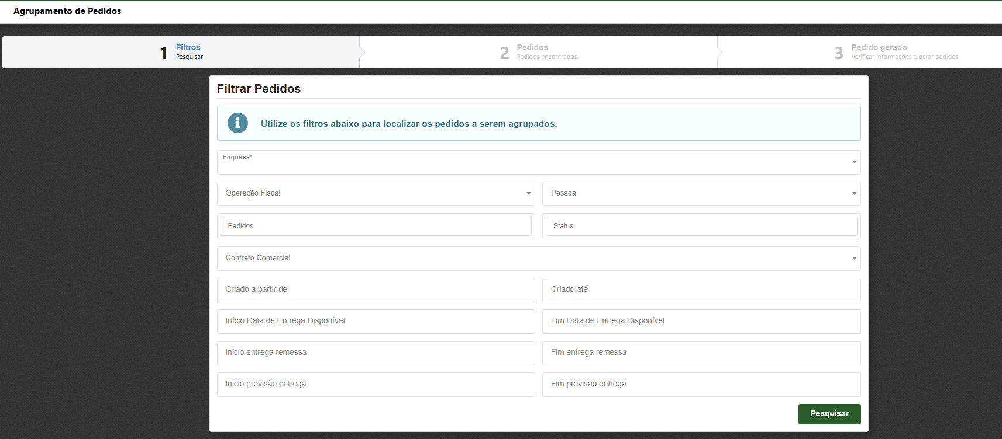Expand the Contrato Comercial dropdown
Screen dimensions: 1002x439
538,259
